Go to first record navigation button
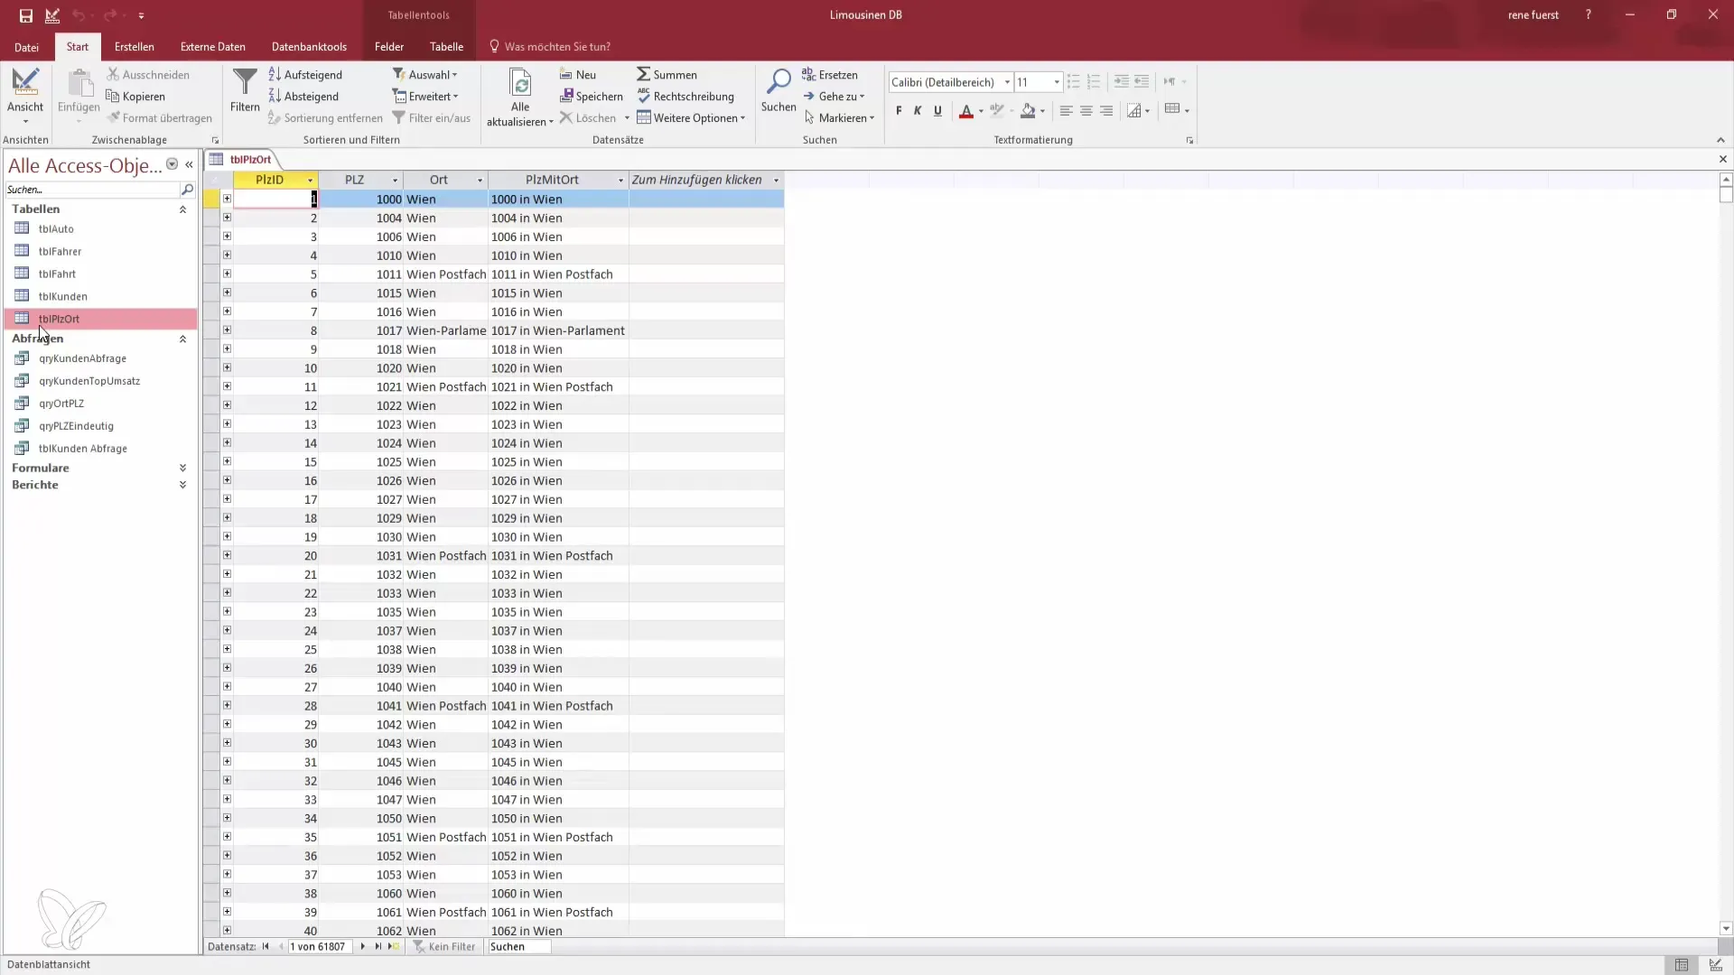The image size is (1734, 975). pos(266,947)
